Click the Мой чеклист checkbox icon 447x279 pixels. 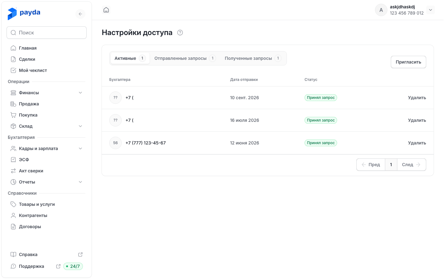pos(13,70)
